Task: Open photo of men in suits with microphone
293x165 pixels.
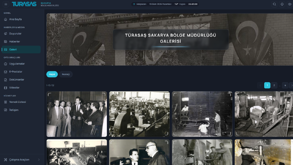Action: click(x=76, y=114)
